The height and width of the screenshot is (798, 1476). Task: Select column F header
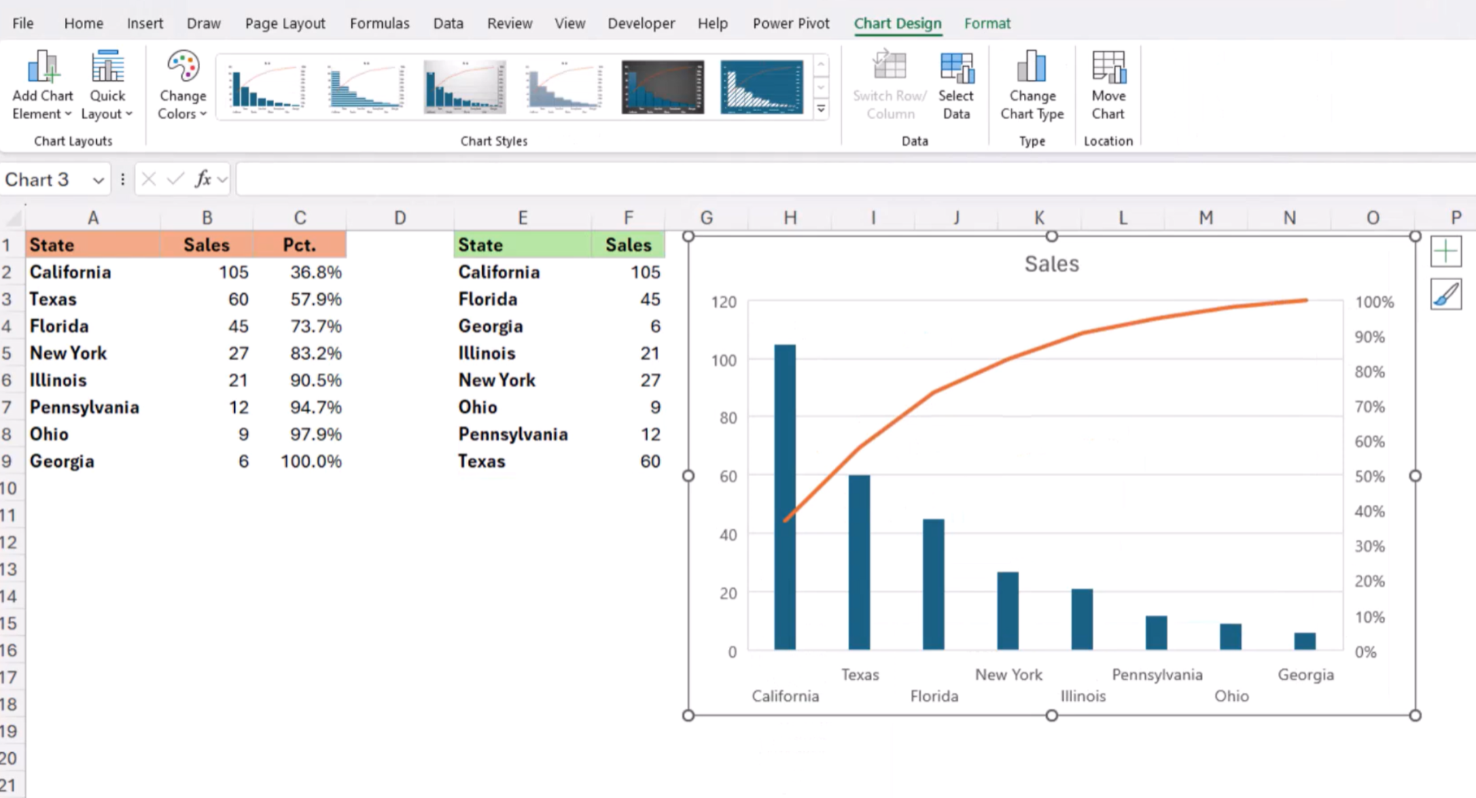628,218
